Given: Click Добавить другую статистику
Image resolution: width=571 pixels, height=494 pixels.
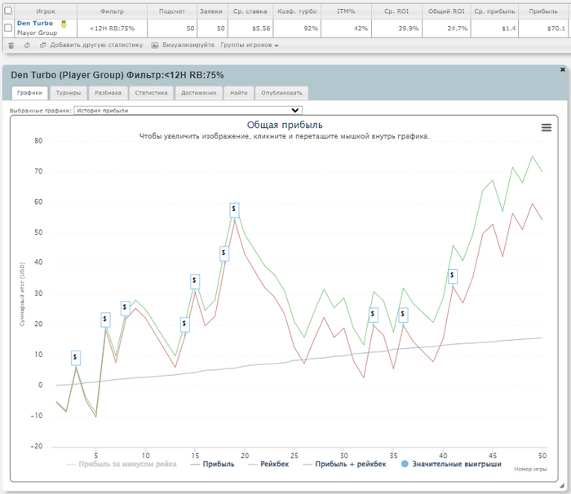Looking at the screenshot, I should (96, 45).
